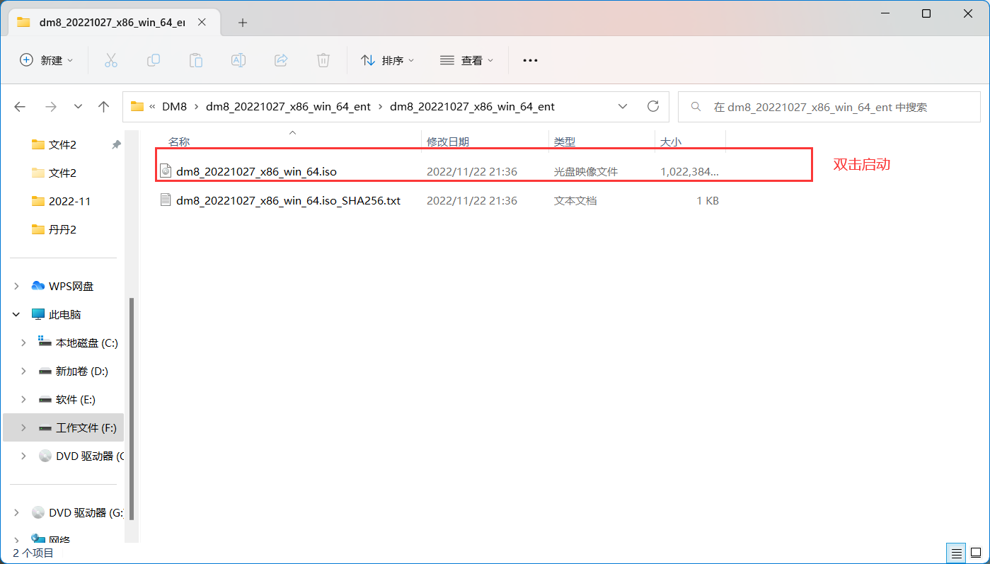Open the three-dots more options menu
The height and width of the screenshot is (564, 990).
(530, 60)
